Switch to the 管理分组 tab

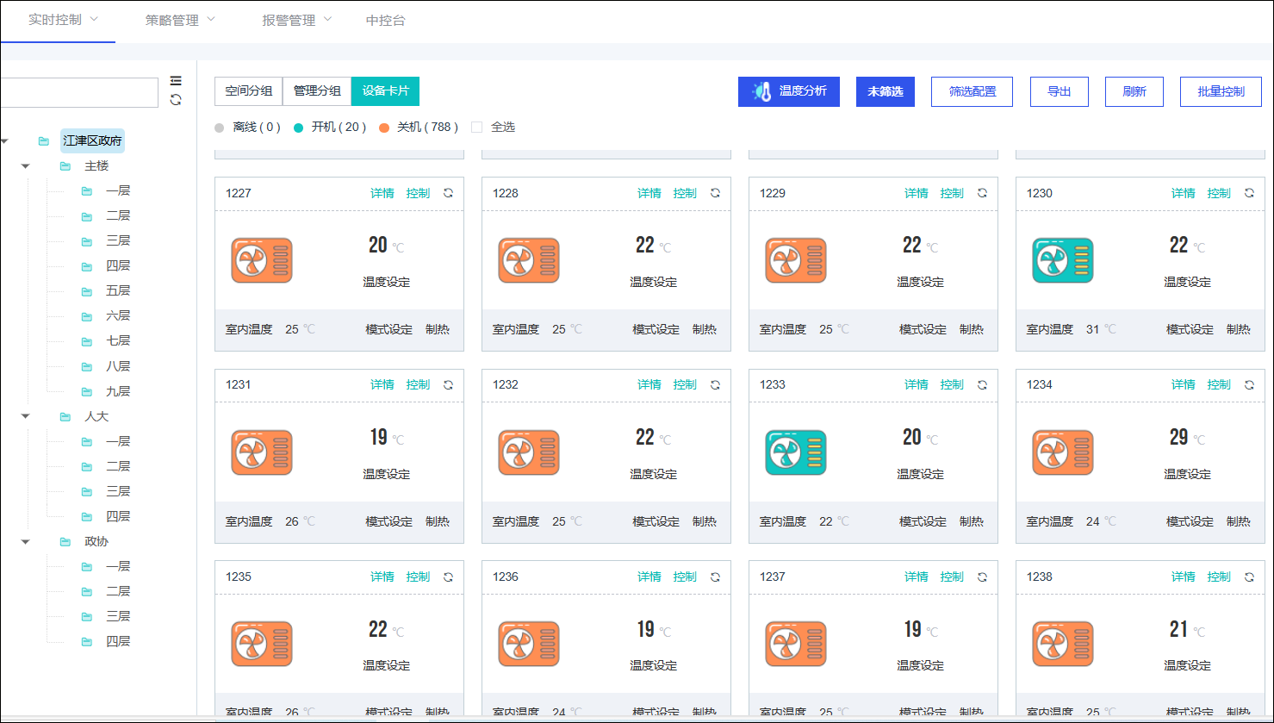coord(316,91)
